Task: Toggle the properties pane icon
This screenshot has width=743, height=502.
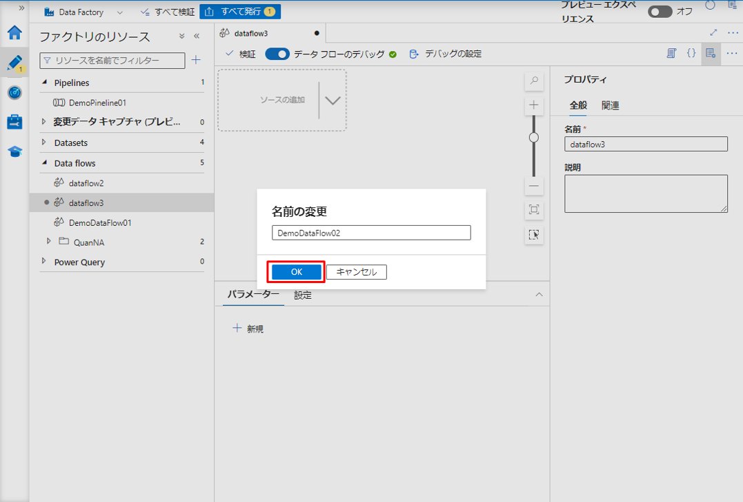Action: coord(711,54)
